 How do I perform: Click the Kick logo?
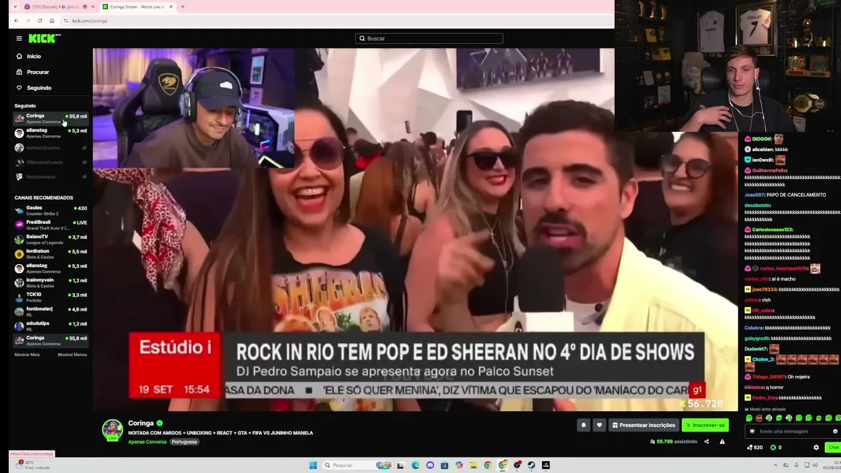click(45, 39)
